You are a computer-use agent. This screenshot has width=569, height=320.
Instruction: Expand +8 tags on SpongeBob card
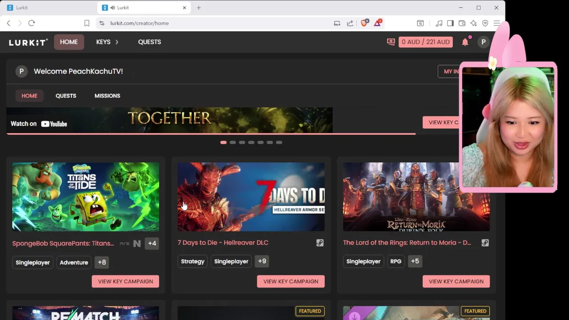tap(102, 262)
